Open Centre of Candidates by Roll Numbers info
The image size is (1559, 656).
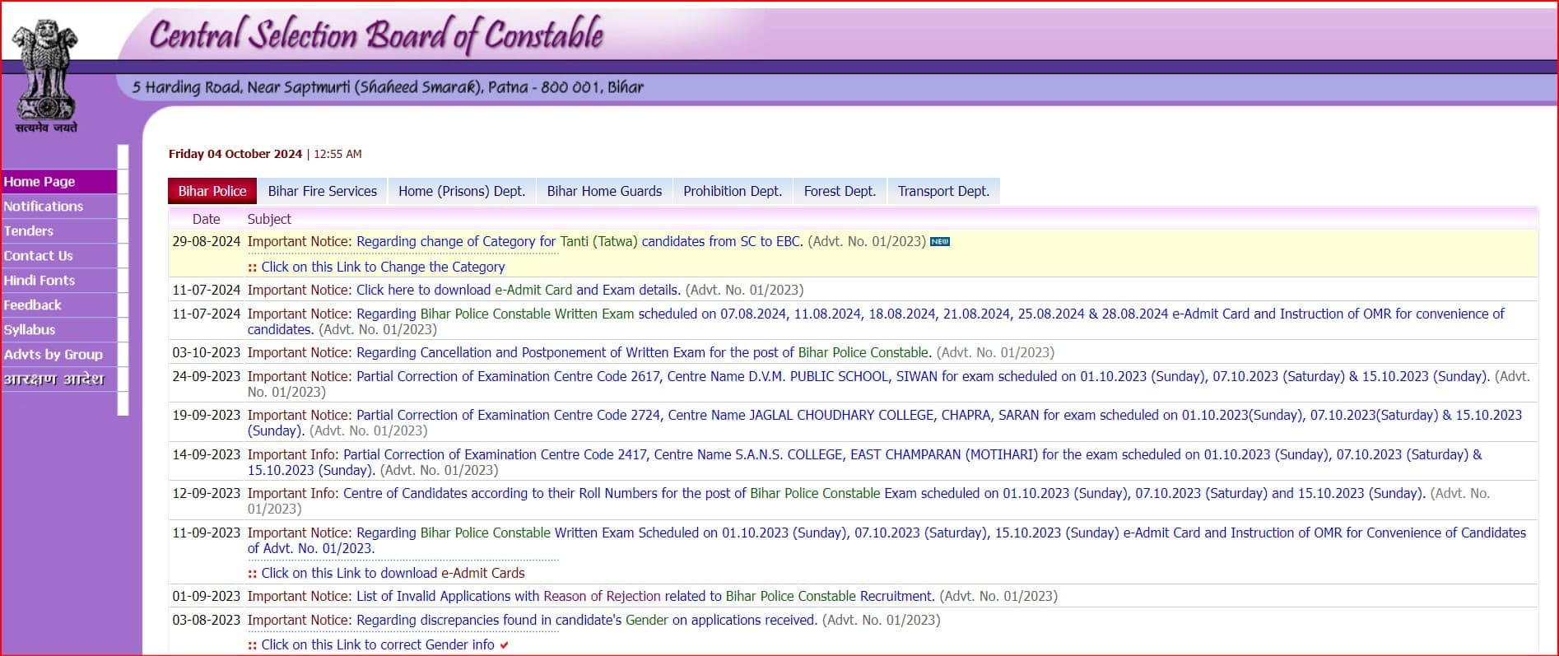(884, 493)
